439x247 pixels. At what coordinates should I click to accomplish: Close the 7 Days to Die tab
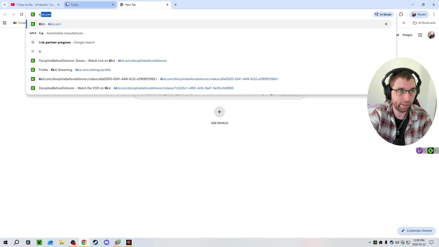58,4
